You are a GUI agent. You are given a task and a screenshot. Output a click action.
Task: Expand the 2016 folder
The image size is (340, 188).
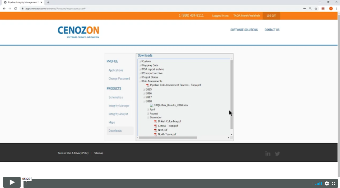click(x=144, y=94)
